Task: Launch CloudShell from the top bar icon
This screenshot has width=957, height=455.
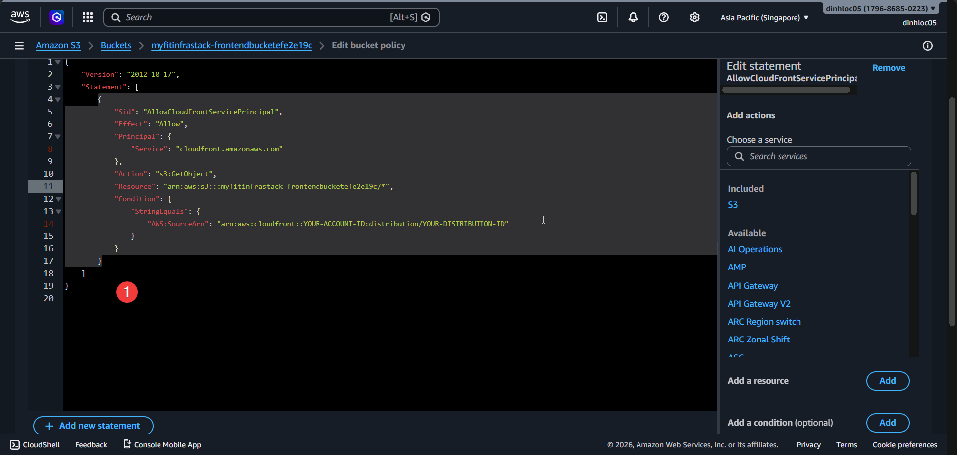Action: [x=602, y=17]
